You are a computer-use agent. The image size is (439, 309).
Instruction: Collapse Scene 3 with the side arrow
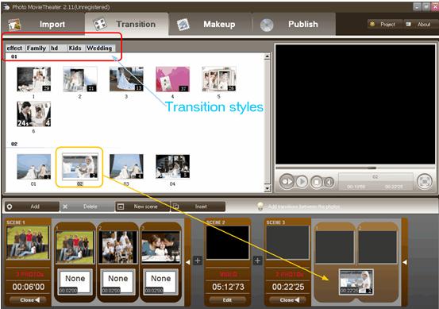[405, 262]
